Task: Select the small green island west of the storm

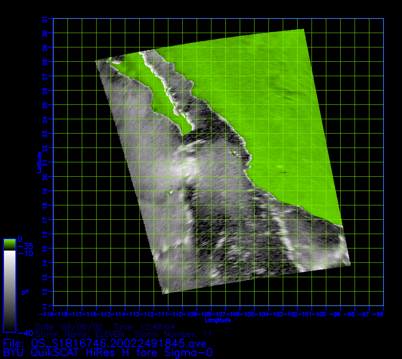Action: coord(169,194)
